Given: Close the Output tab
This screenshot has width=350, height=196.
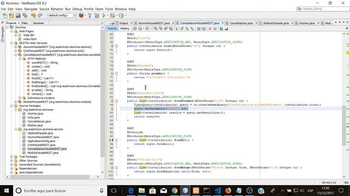Looking at the screenshot, I should tap(131, 23).
